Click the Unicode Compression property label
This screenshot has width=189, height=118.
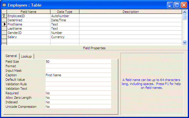pyautogui.click(x=21, y=107)
